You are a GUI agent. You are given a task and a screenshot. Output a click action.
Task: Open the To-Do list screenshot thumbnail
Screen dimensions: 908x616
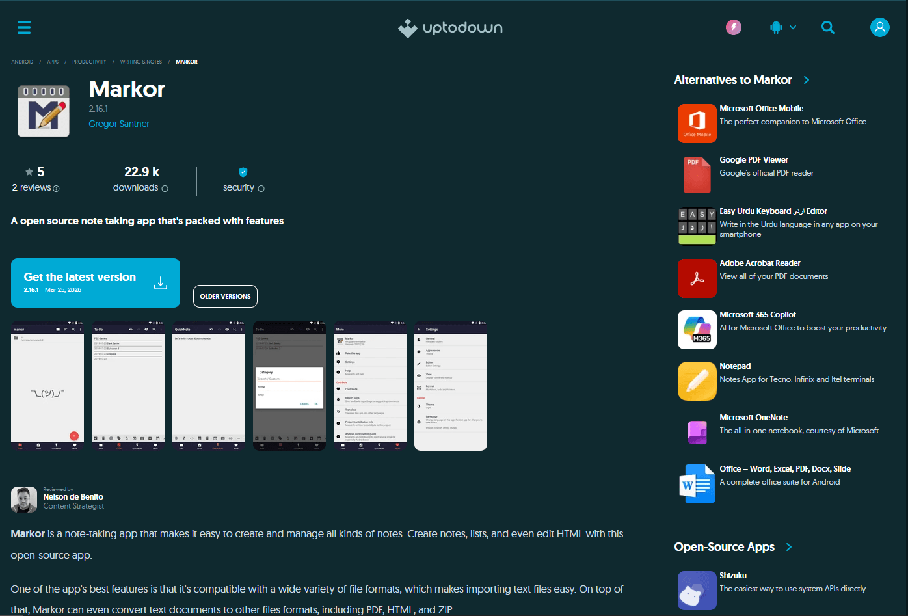click(x=128, y=386)
